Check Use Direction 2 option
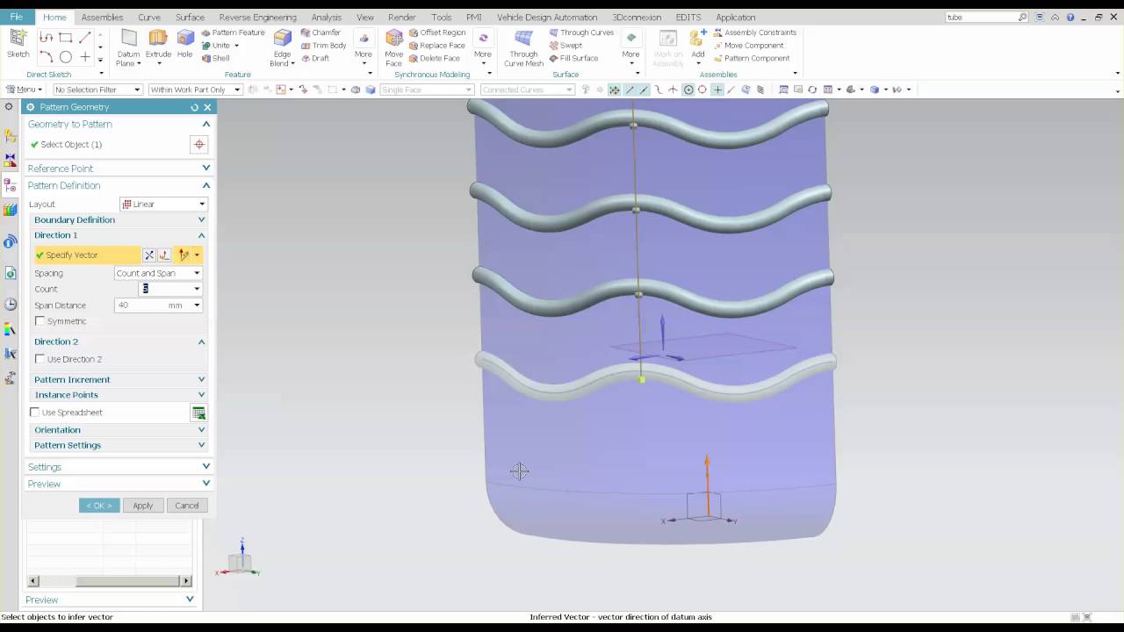This screenshot has height=632, width=1124. click(40, 359)
